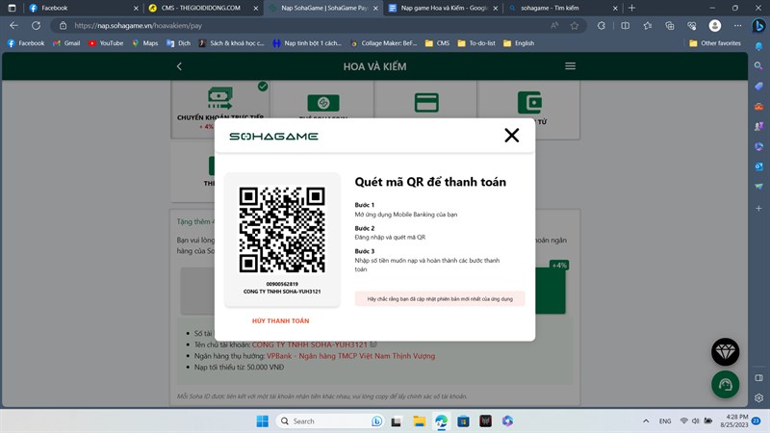Click the browser back arrow
The width and height of the screenshot is (770, 433).
[13, 26]
